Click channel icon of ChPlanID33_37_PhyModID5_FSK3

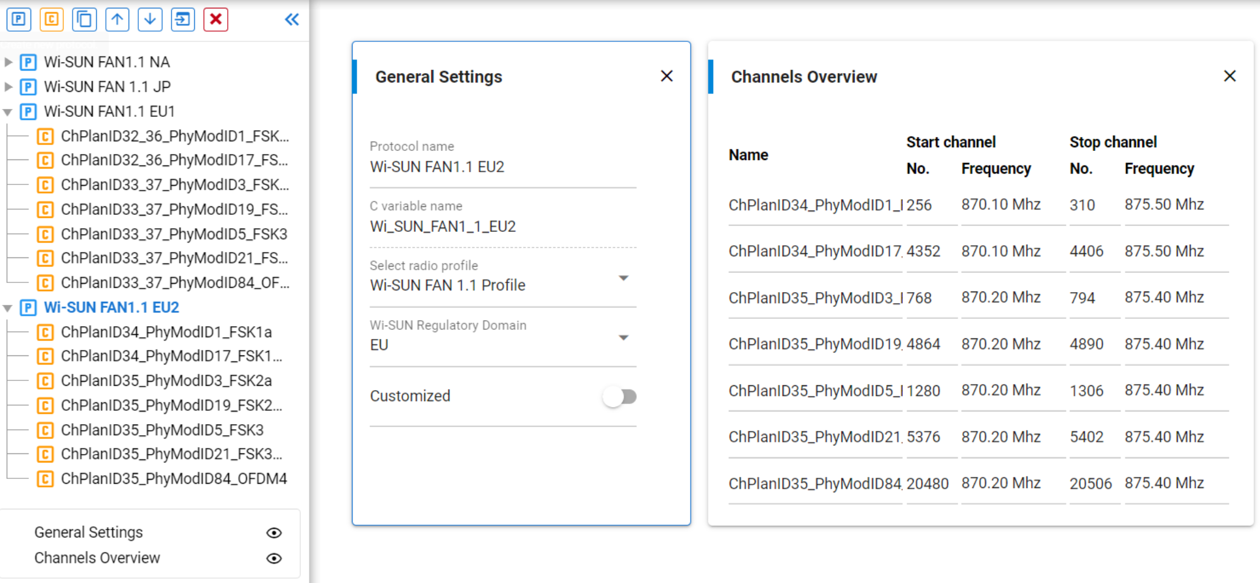tap(45, 234)
